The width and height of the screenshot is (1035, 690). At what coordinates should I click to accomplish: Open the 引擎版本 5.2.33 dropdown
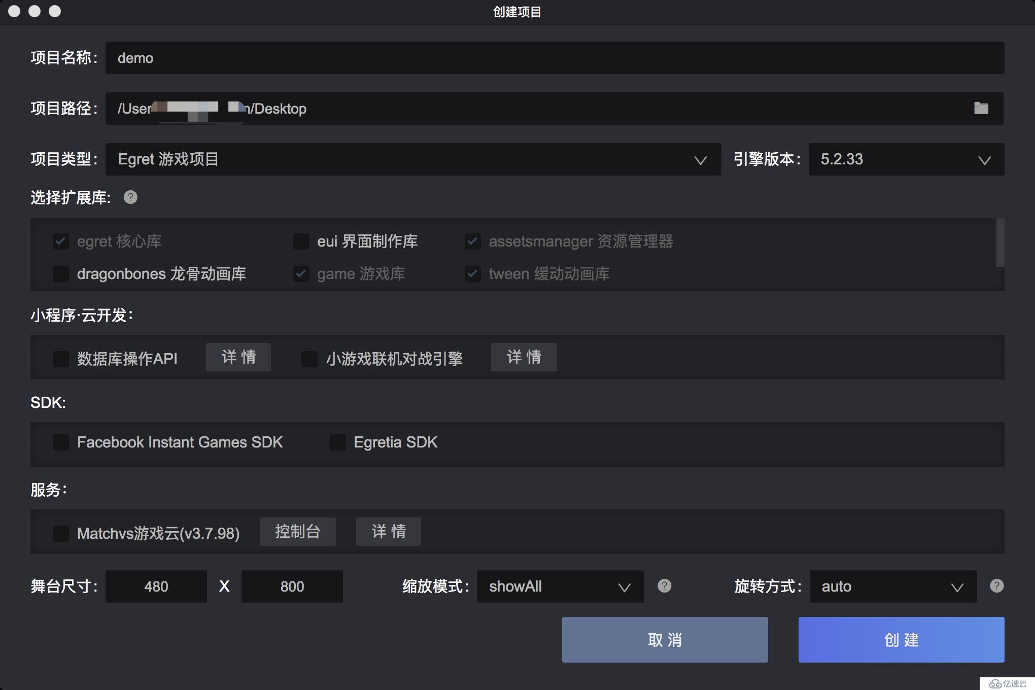906,159
